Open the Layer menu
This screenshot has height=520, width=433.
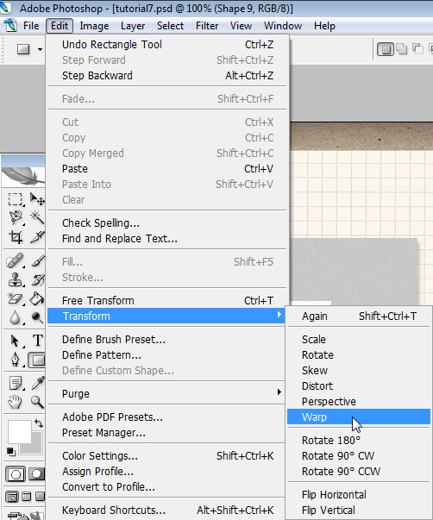pos(133,26)
